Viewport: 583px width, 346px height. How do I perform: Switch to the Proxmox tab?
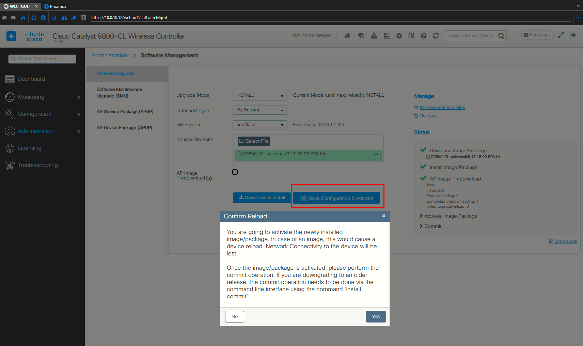click(55, 6)
